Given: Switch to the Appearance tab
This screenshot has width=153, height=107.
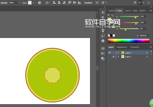Looking at the screenshot, I should coord(122,47).
